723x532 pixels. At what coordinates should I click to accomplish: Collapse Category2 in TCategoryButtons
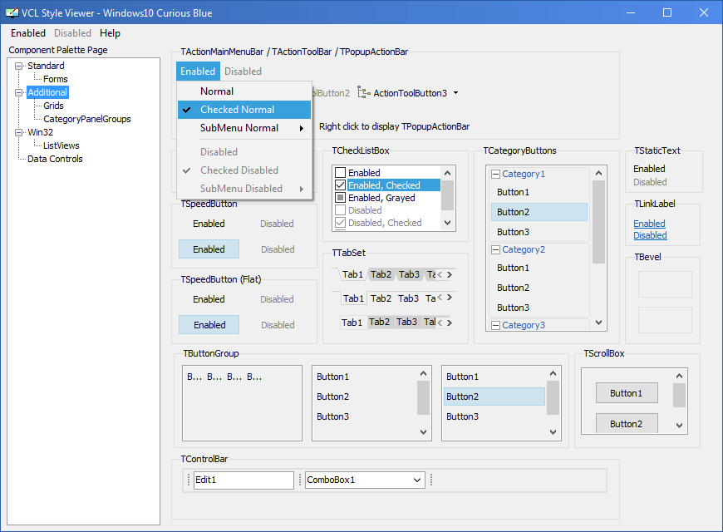pos(495,249)
